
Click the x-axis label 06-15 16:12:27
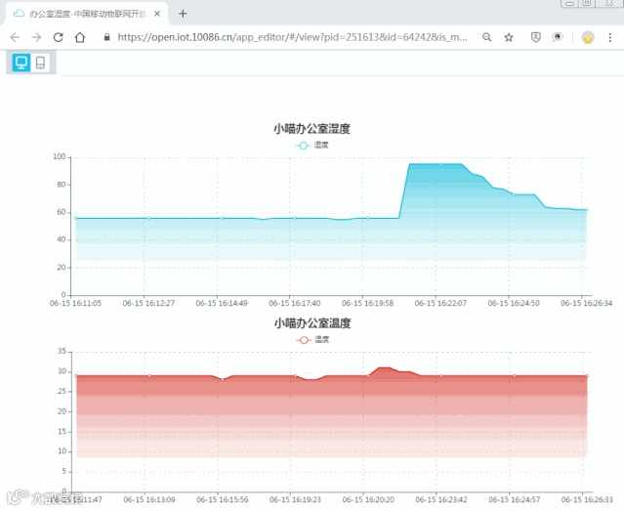(148, 304)
